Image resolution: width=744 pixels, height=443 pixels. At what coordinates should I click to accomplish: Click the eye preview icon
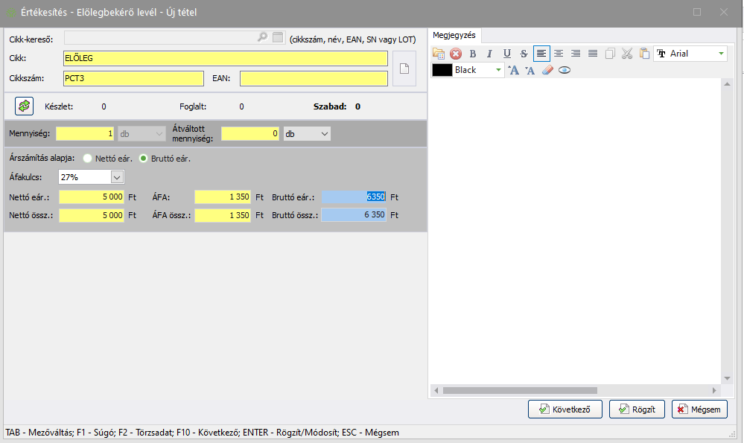(565, 70)
